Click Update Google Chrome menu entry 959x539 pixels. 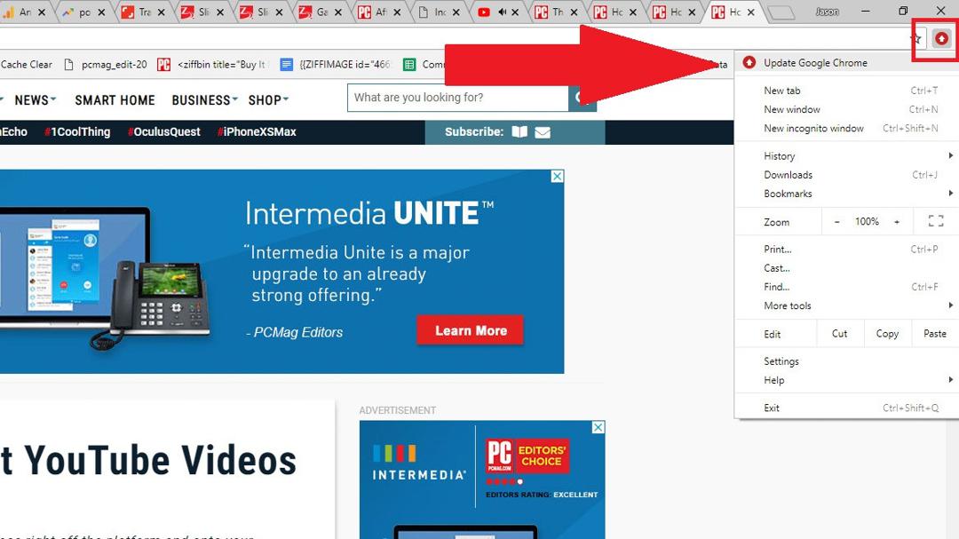[x=846, y=62]
